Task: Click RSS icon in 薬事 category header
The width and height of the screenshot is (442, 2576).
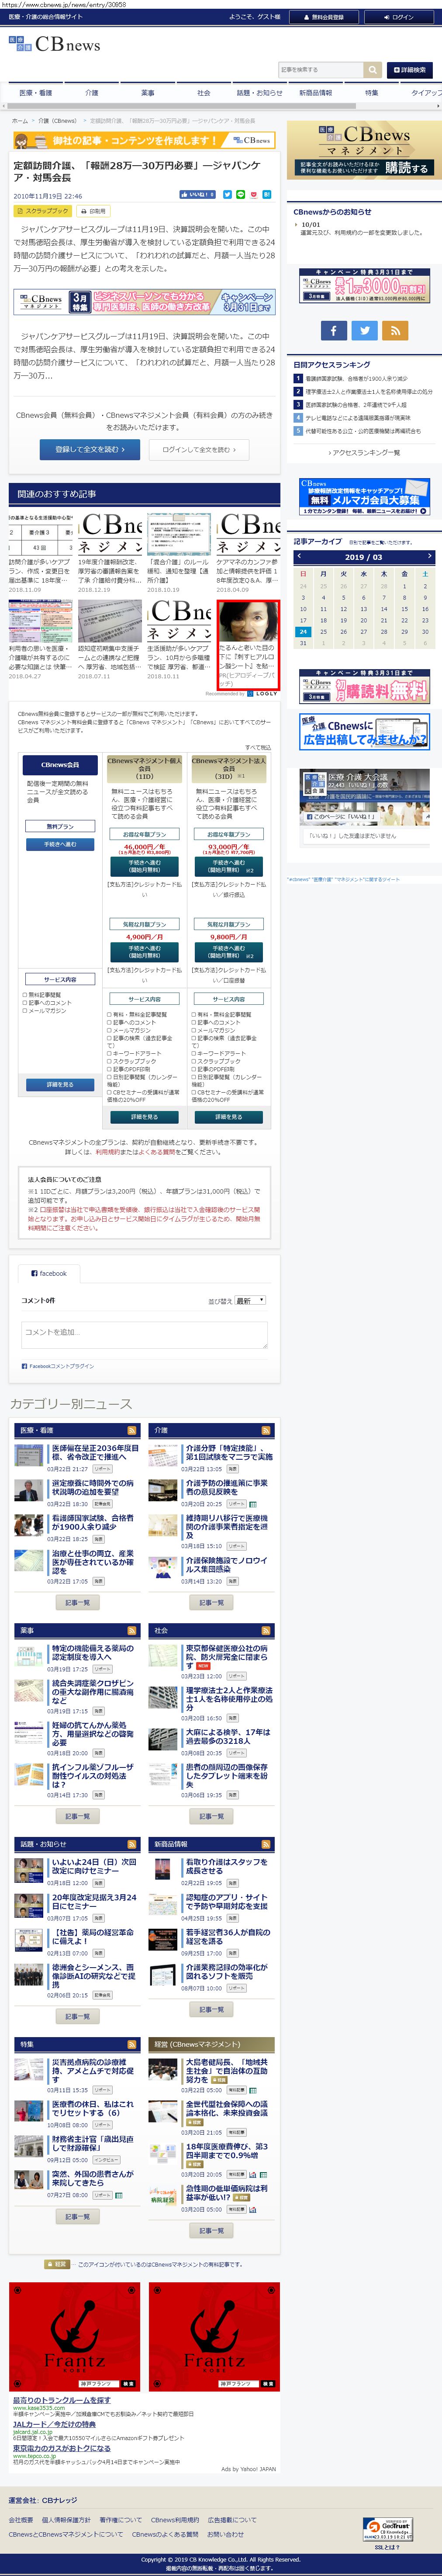Action: pyautogui.click(x=132, y=1630)
